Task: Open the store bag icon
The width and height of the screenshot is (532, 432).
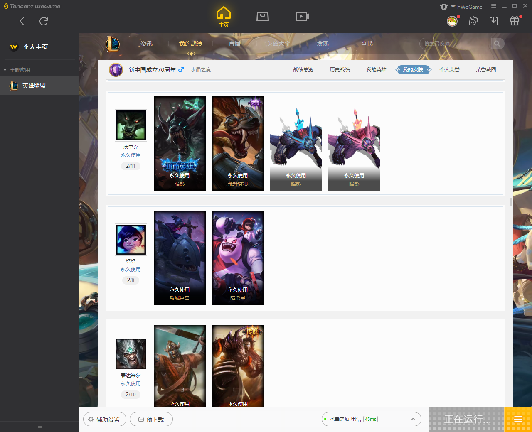Action: click(x=263, y=16)
